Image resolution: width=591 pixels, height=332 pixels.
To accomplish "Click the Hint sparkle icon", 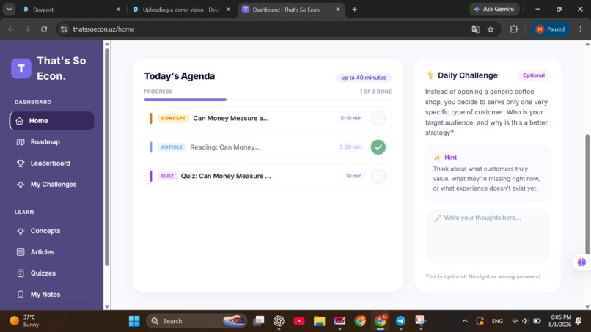I will 437,158.
